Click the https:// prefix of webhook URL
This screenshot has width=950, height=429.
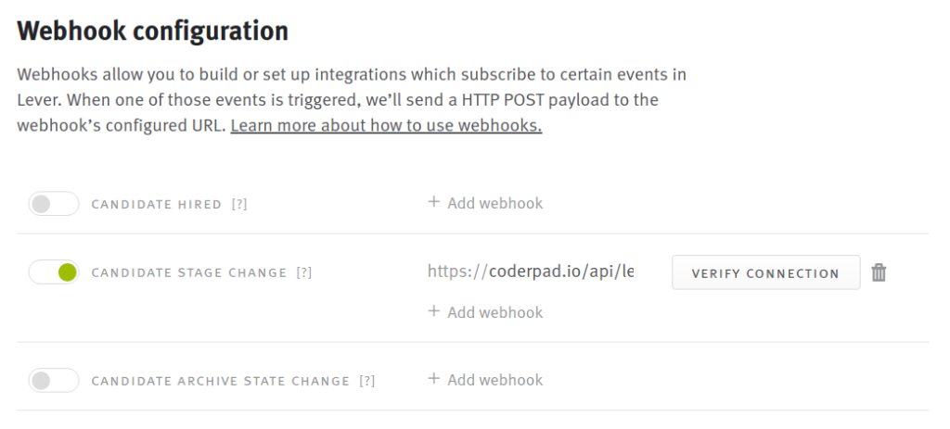(457, 271)
